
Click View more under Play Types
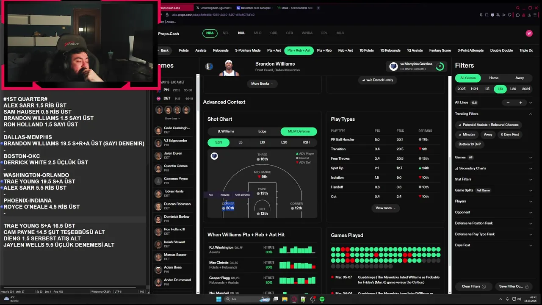385,208
